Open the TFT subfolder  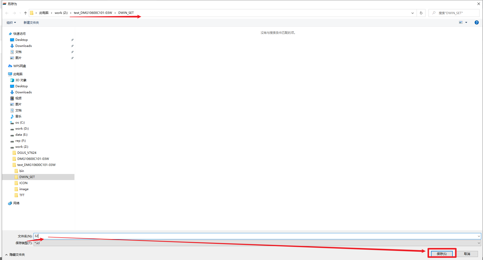22,195
